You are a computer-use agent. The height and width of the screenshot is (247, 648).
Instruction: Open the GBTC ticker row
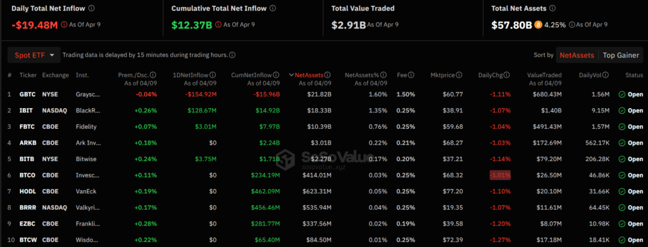(324, 94)
